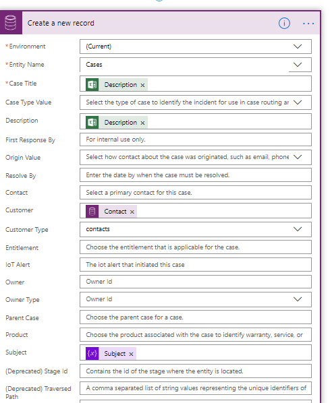Select the Create a new record title
The image size is (330, 403).
[x=61, y=23]
